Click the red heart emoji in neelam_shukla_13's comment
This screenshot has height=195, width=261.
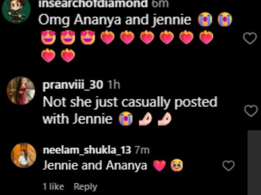click(x=160, y=166)
